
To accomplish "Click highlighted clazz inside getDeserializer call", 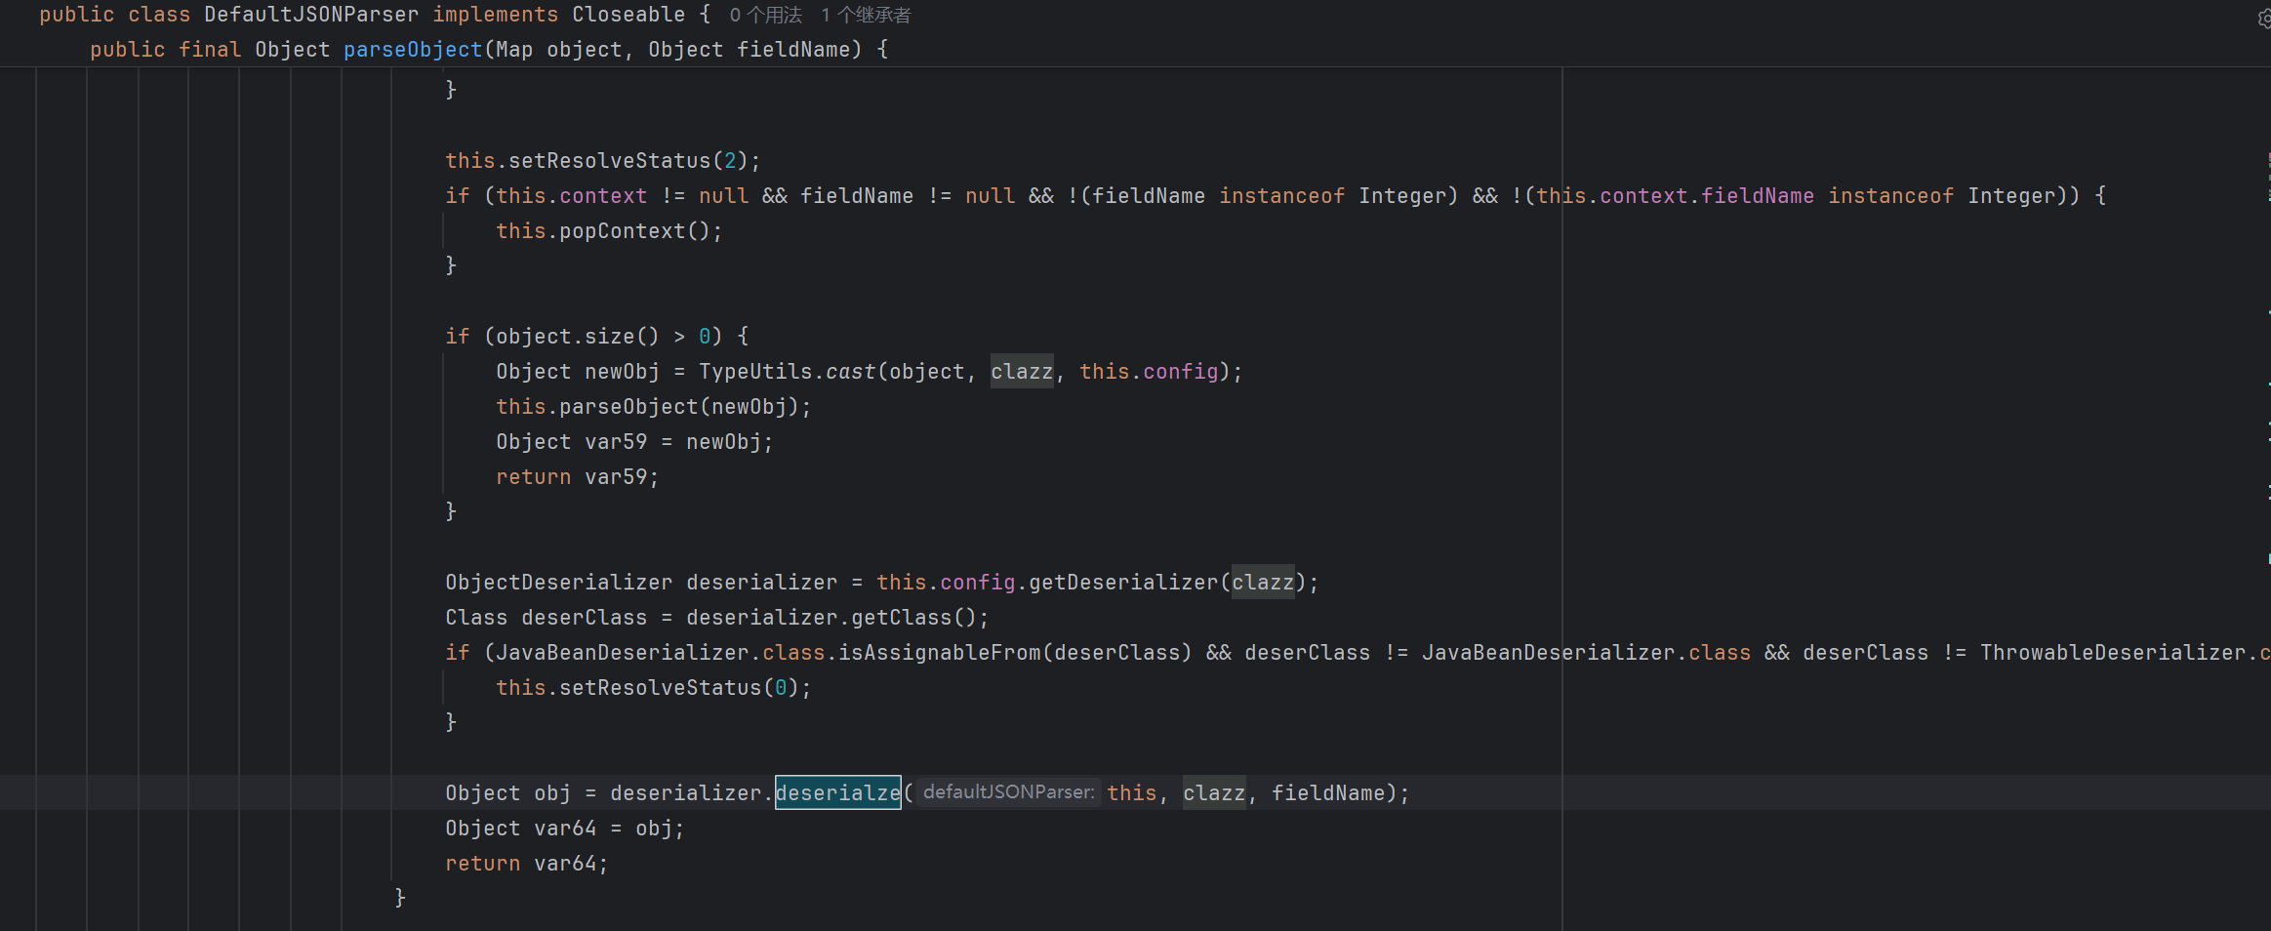I will pos(1262,583).
